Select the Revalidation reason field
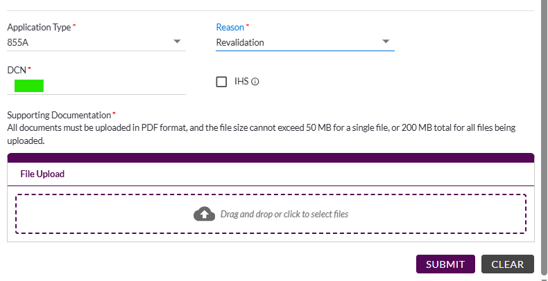548x281 pixels. click(x=305, y=42)
